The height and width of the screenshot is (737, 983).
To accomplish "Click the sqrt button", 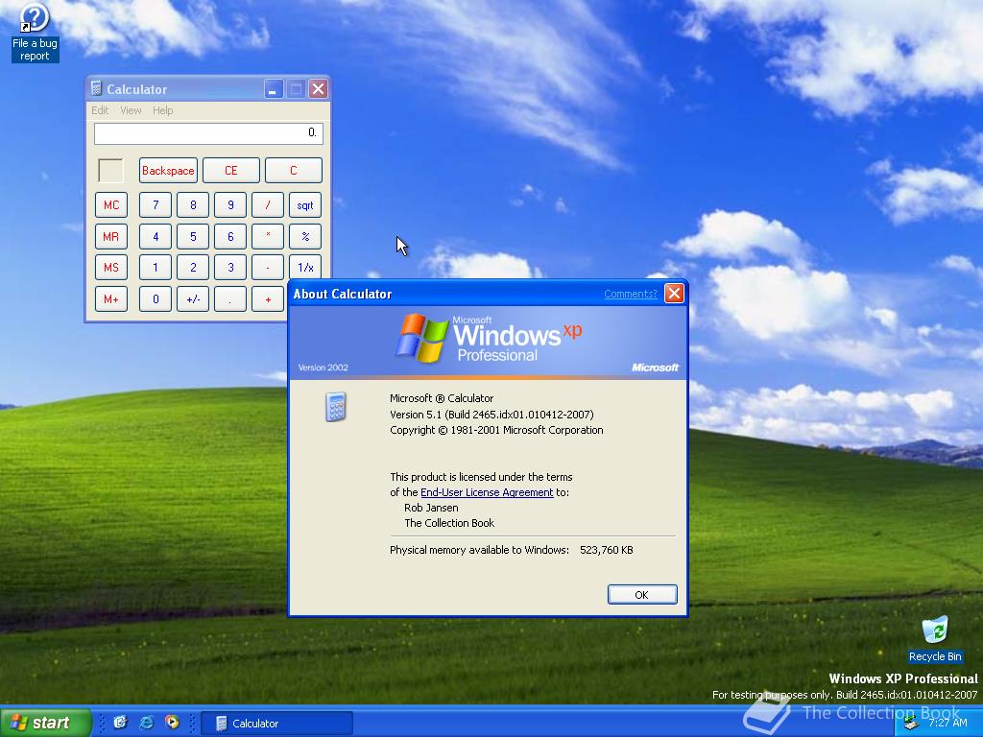I will (x=305, y=205).
